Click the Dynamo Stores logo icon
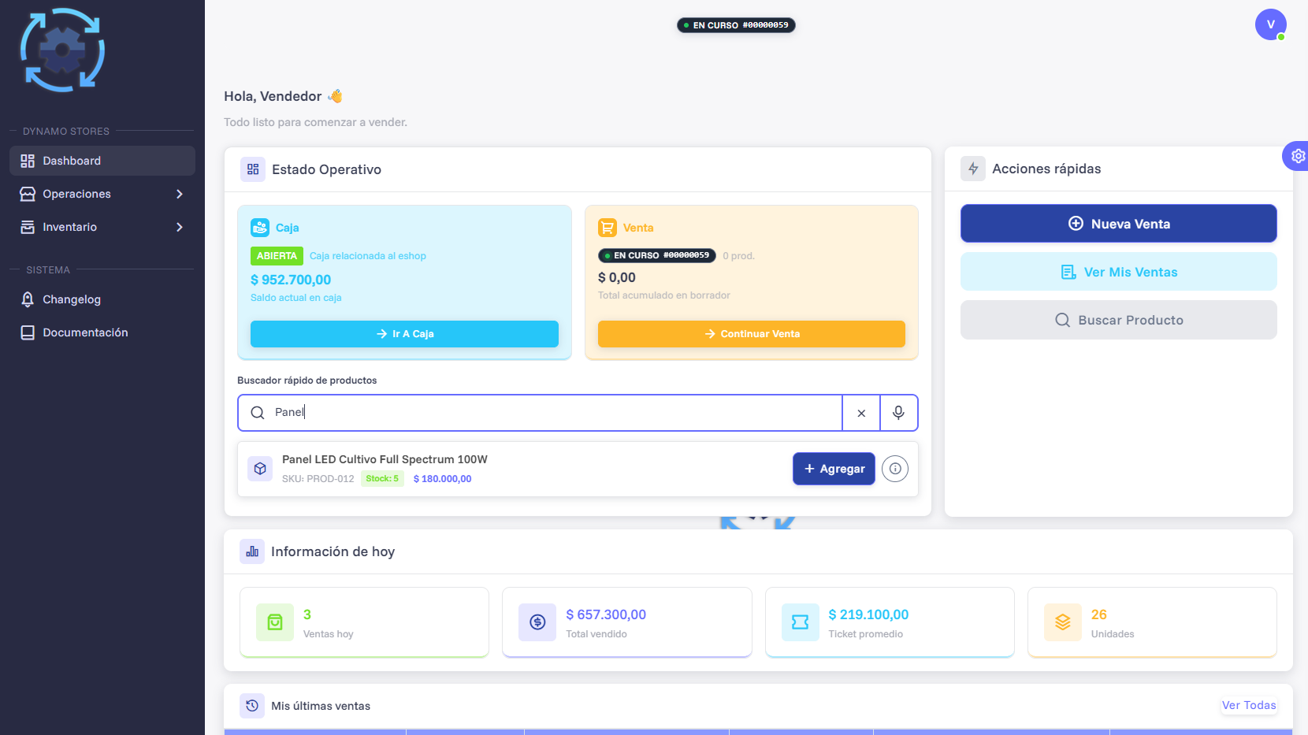The width and height of the screenshot is (1308, 735). pyautogui.click(x=62, y=50)
